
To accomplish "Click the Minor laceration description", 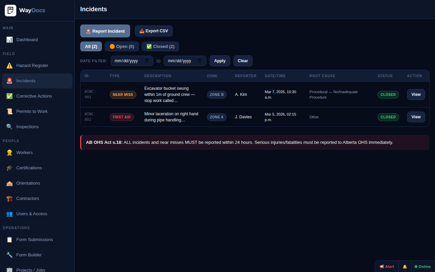I will [x=171, y=117].
